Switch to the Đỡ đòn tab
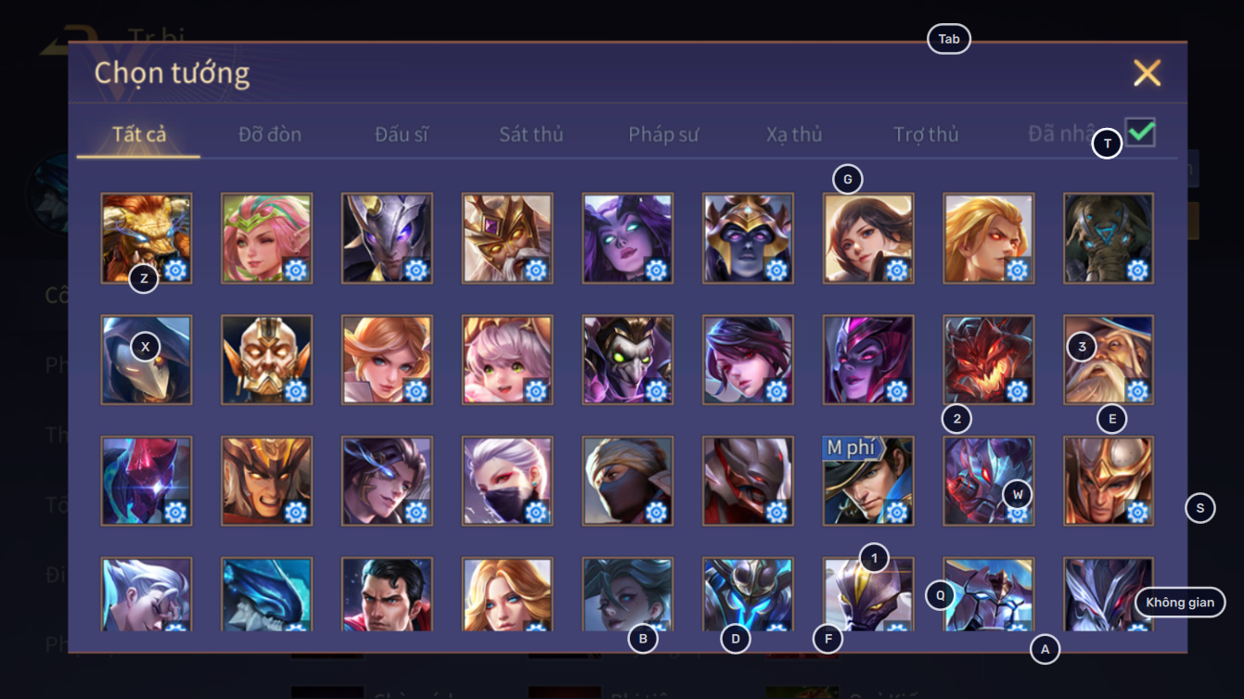The width and height of the screenshot is (1244, 699). [270, 134]
